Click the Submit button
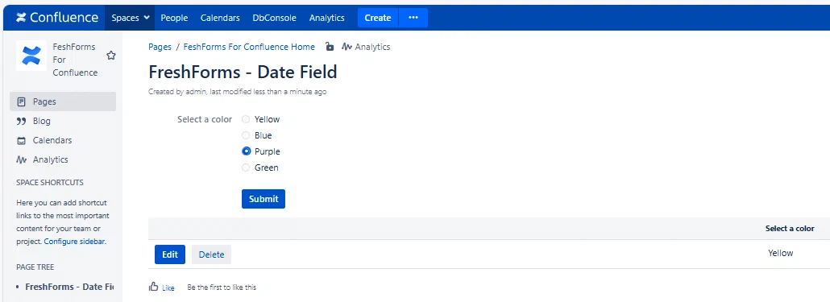The height and width of the screenshot is (302, 830). pyautogui.click(x=264, y=199)
